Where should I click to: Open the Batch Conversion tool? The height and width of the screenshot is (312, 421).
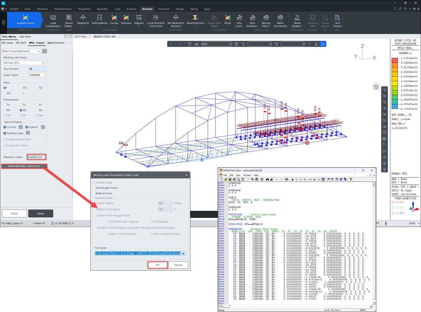[280, 21]
